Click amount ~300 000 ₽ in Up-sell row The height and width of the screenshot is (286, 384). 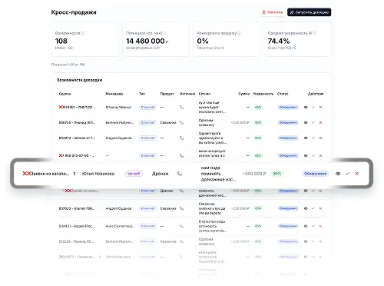(254, 174)
